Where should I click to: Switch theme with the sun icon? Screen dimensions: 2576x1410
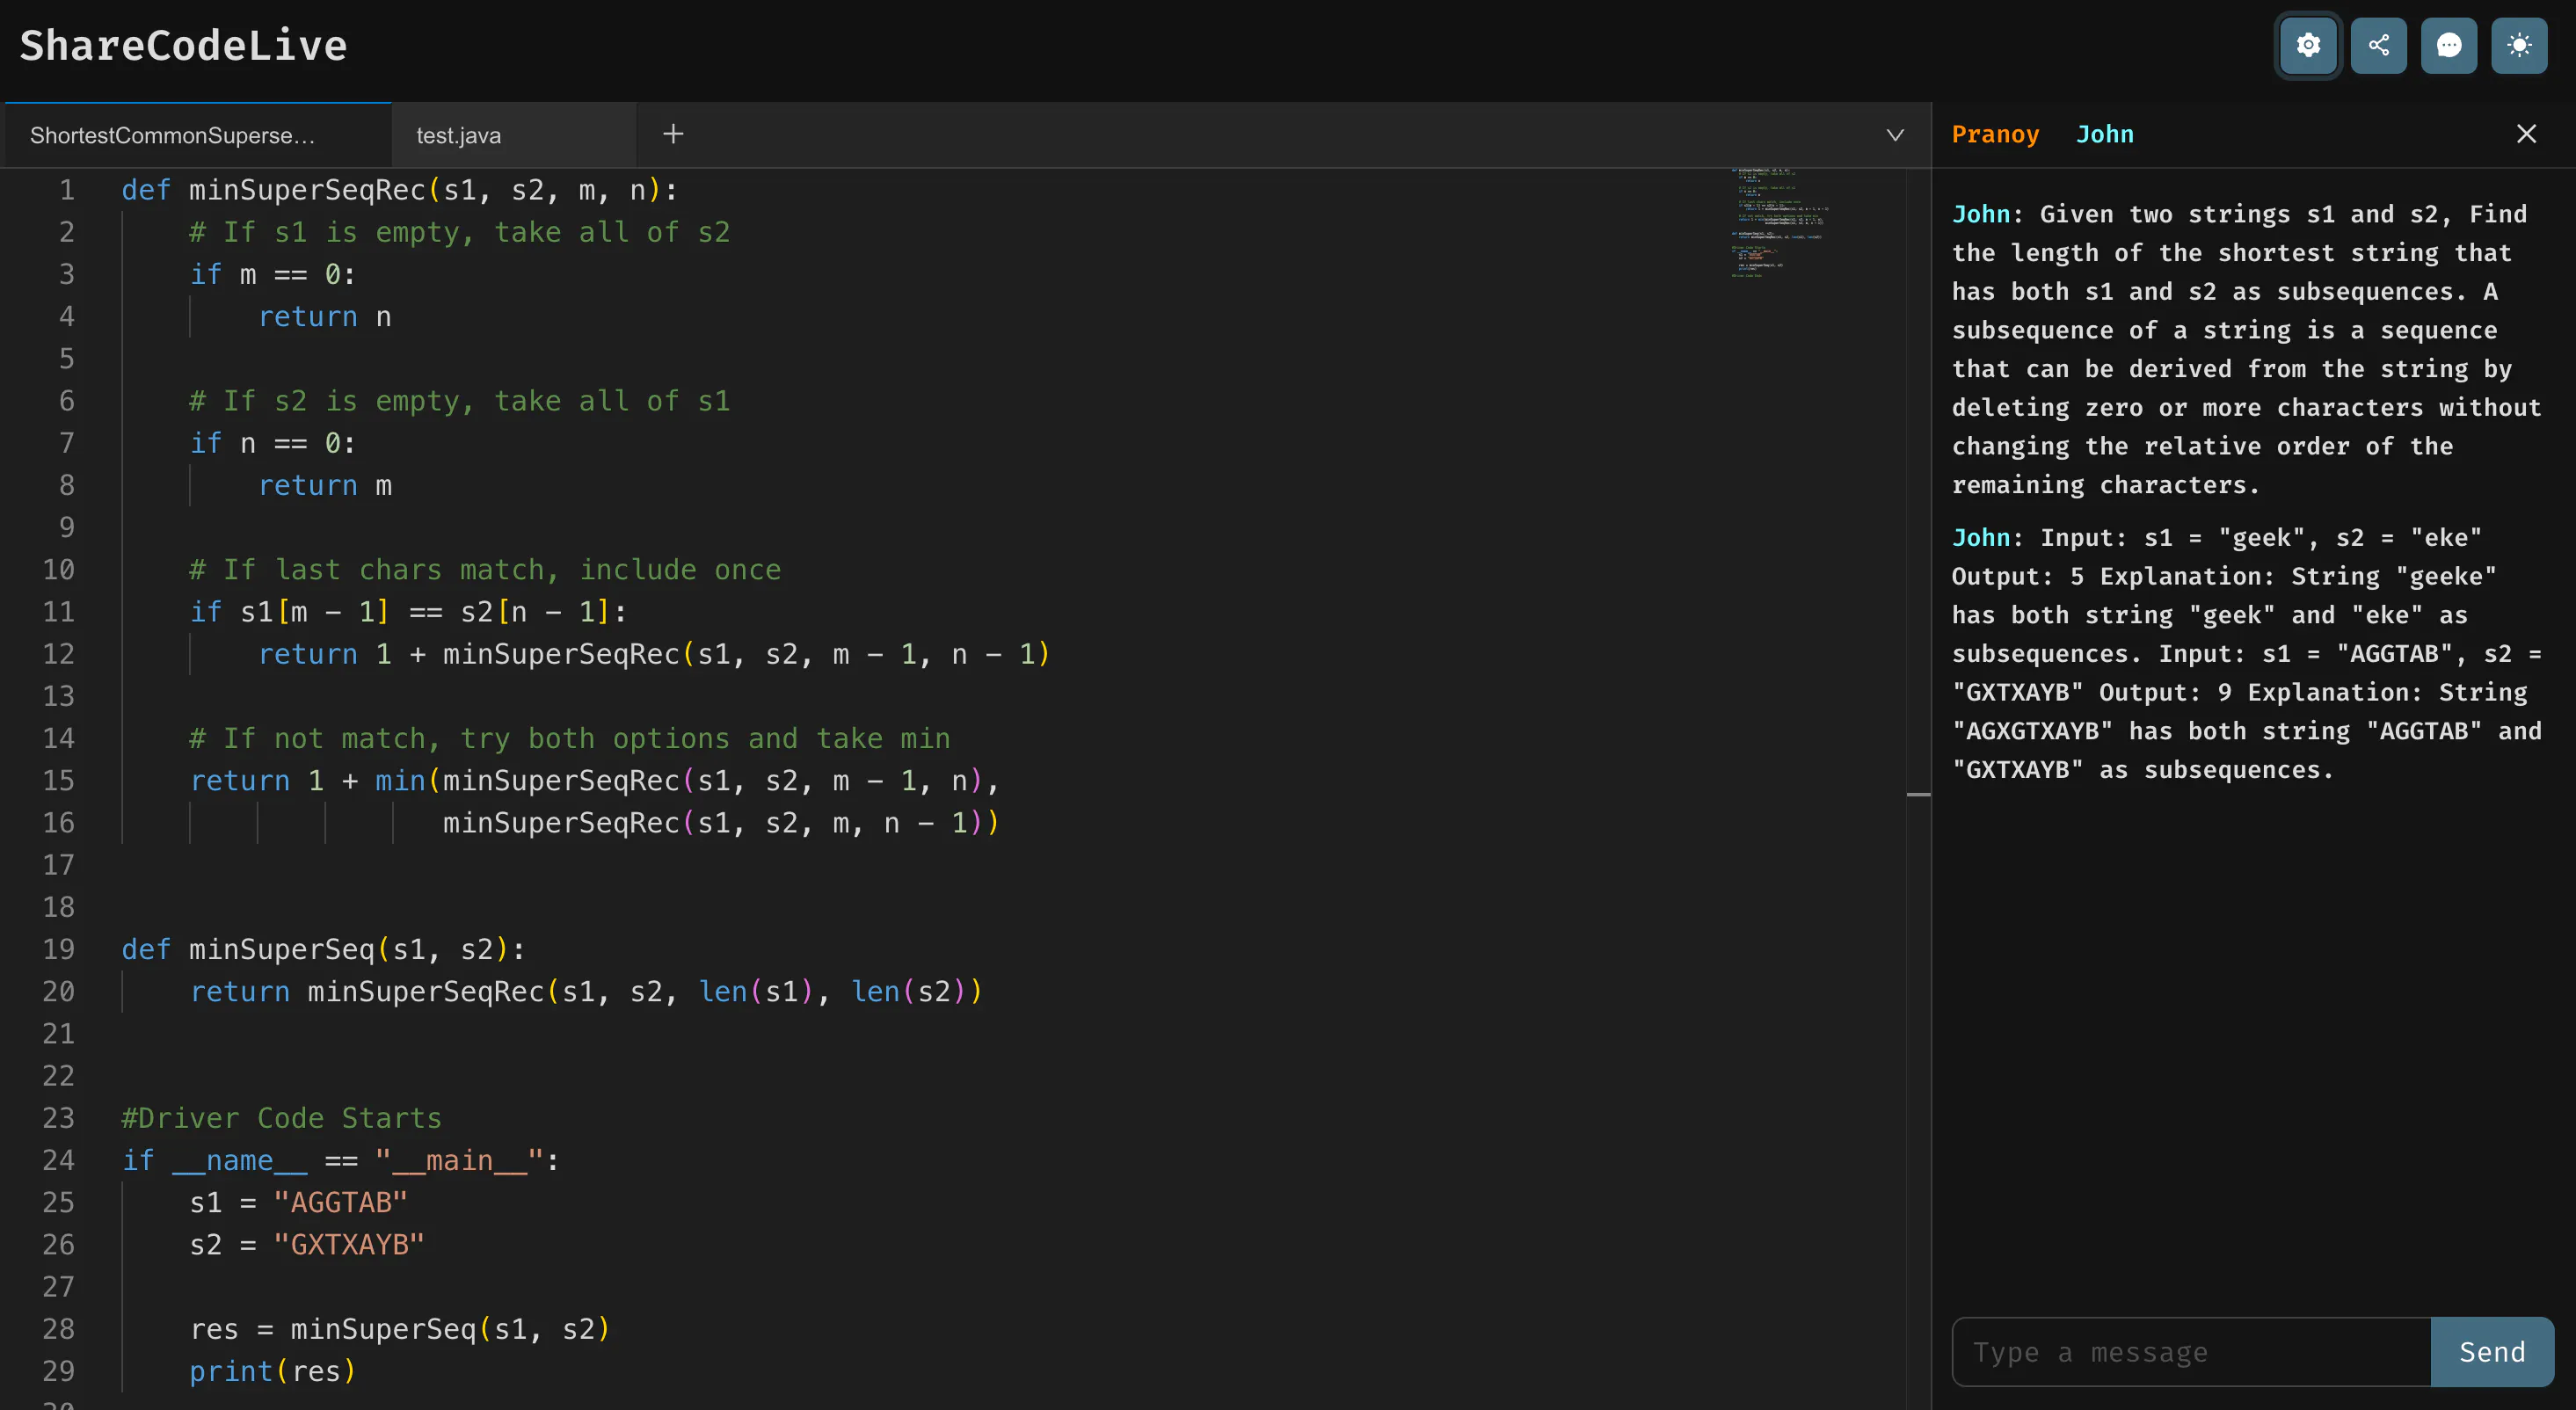(2519, 45)
